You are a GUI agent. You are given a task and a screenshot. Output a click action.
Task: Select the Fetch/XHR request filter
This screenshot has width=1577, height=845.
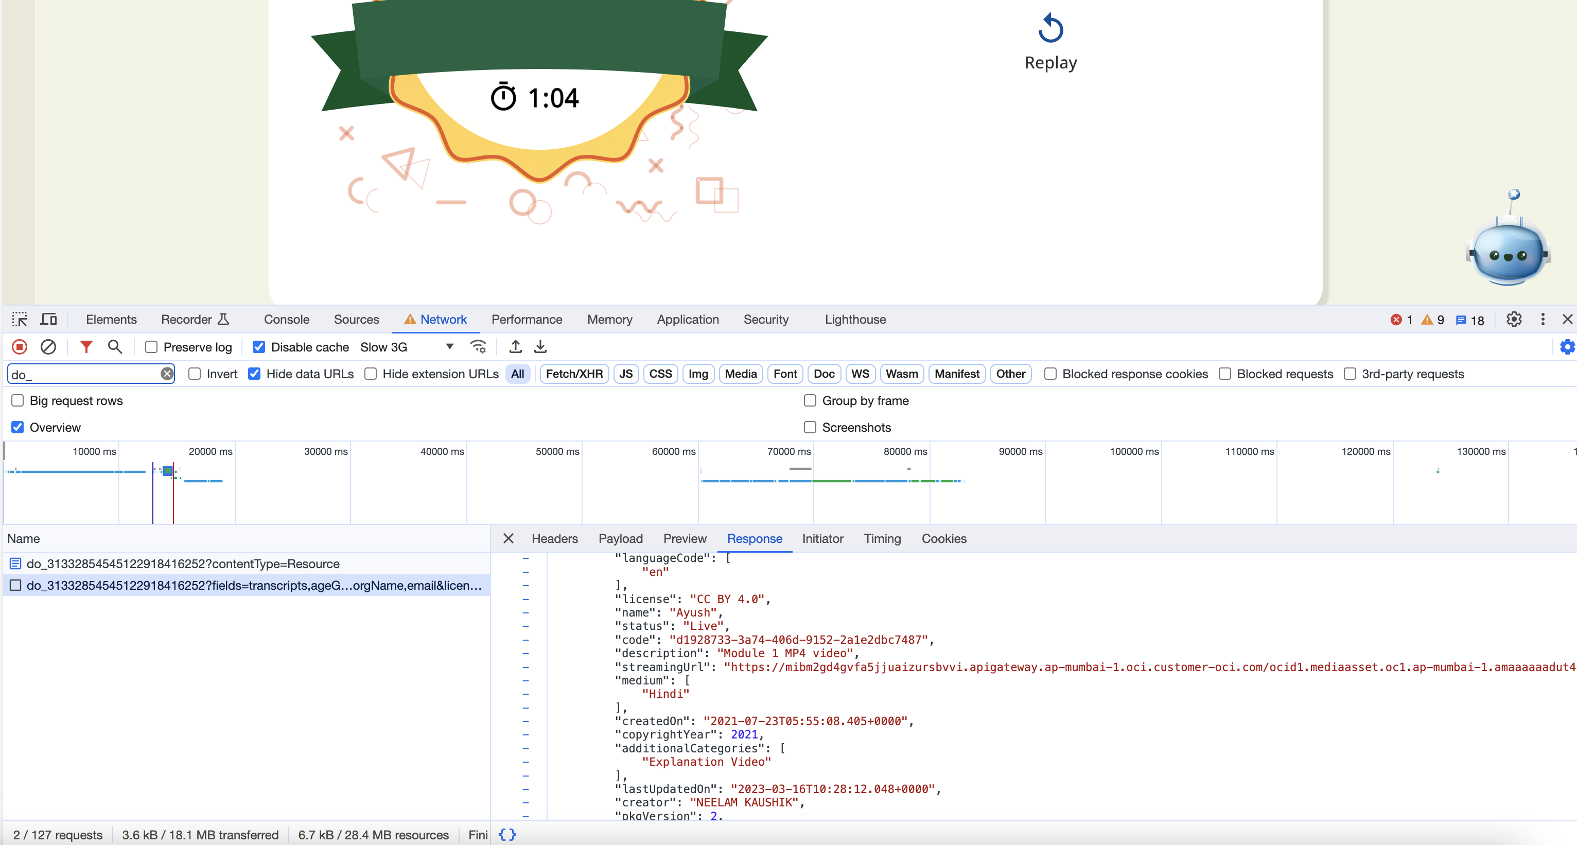point(574,374)
